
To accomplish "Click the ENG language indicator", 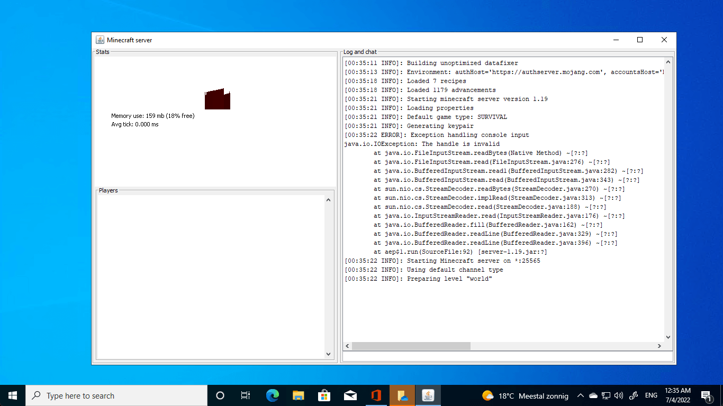I will pyautogui.click(x=651, y=395).
